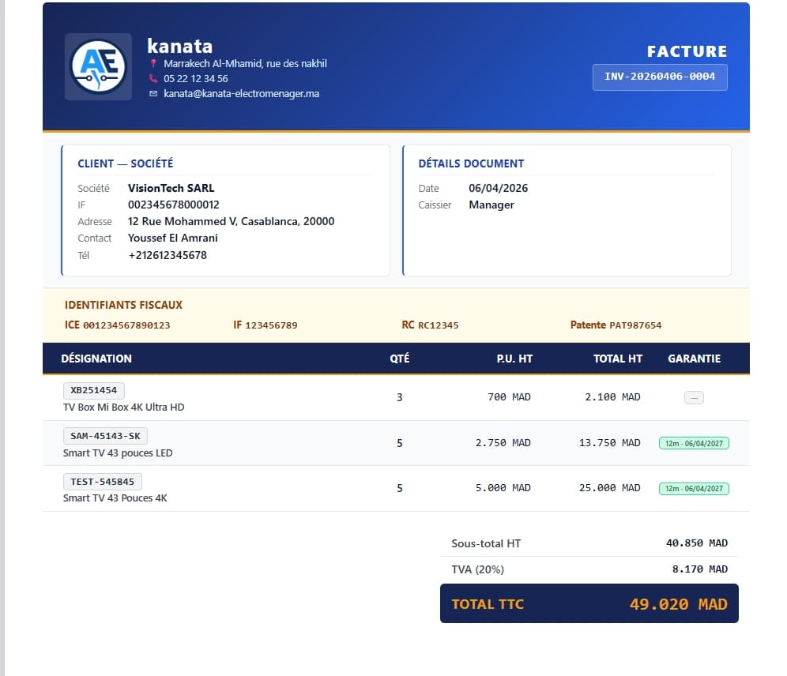This screenshot has width=787, height=676.
Task: Click the dash warranty placeholder for XB251454
Action: coord(694,397)
